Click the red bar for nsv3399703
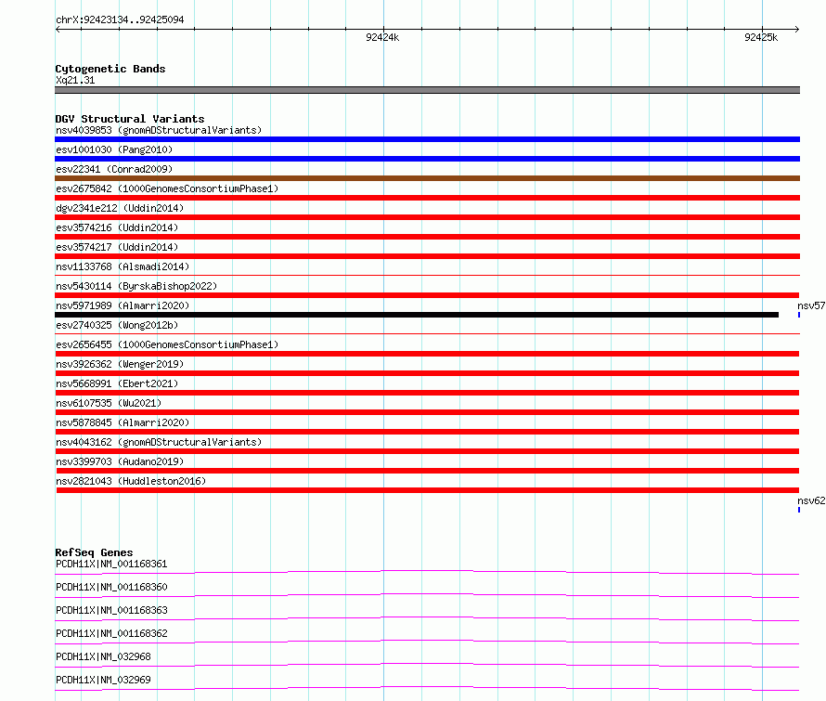826x701 pixels. click(x=427, y=471)
